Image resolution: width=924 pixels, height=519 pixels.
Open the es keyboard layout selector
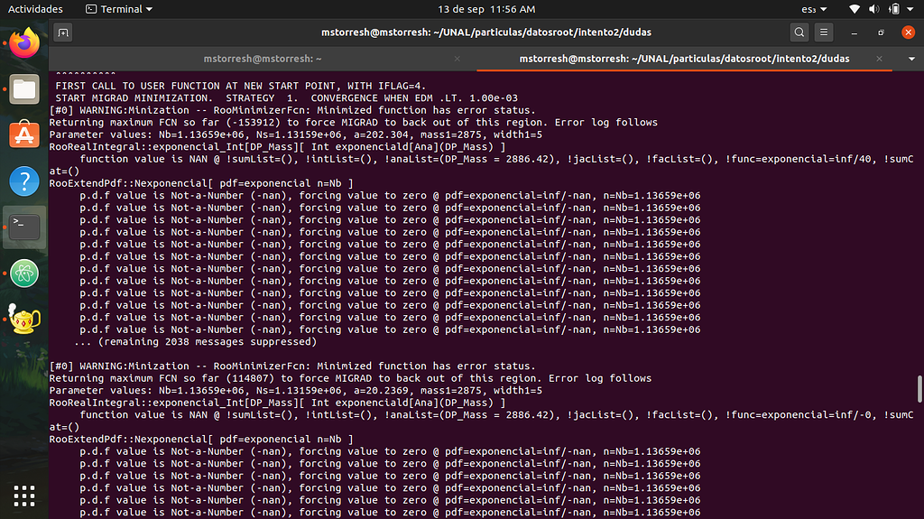click(x=811, y=9)
